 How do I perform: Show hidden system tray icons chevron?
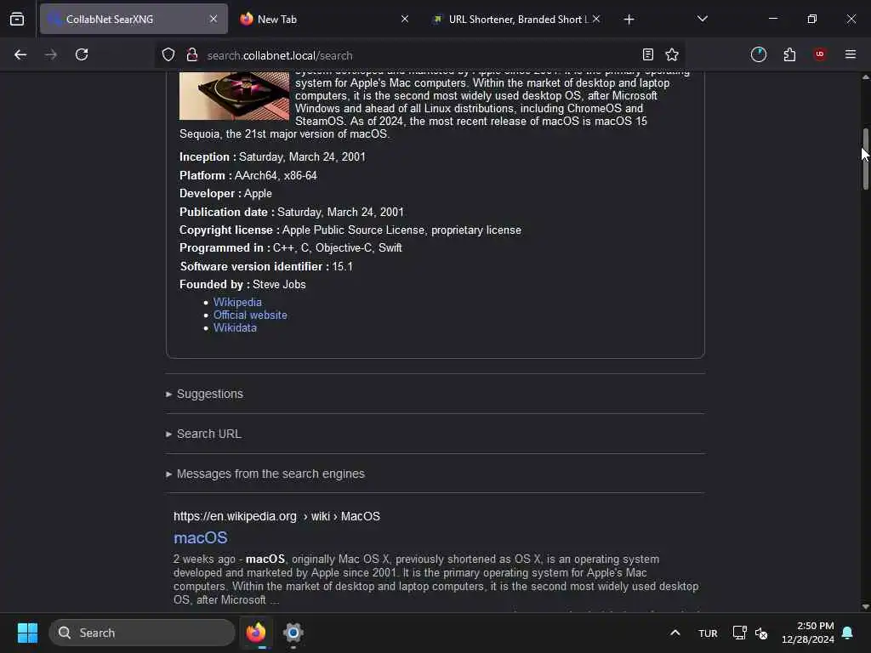[x=675, y=633]
